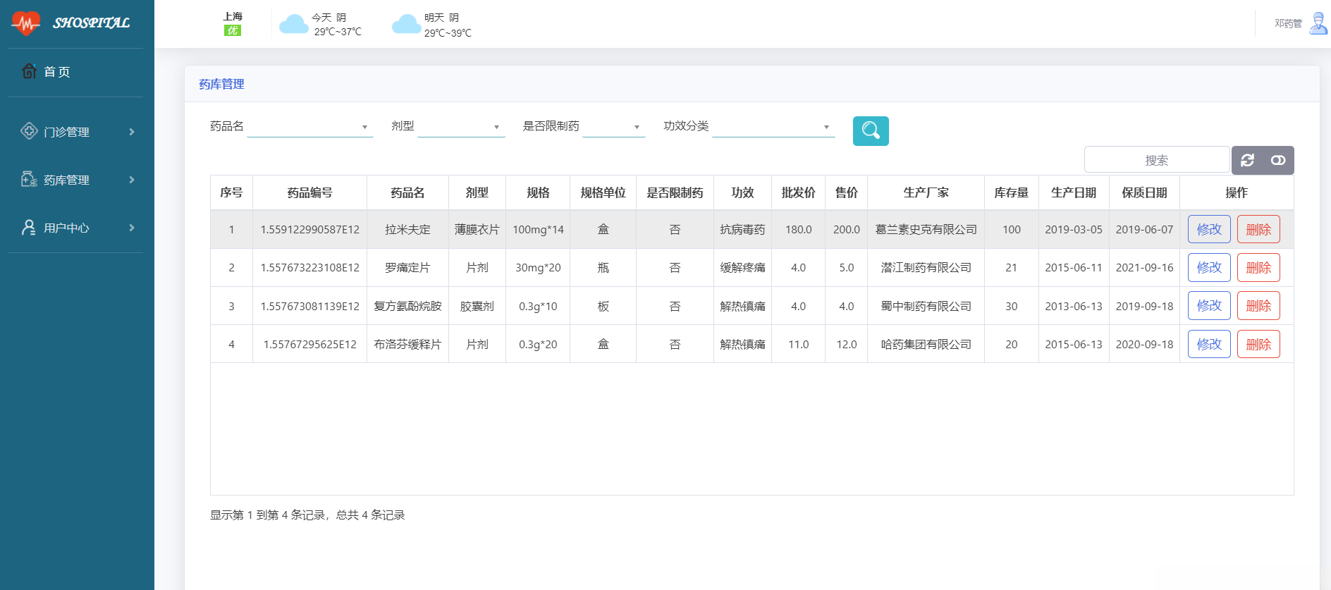
Task: Expand the 药库管理 menu chevron
Action: 132,180
